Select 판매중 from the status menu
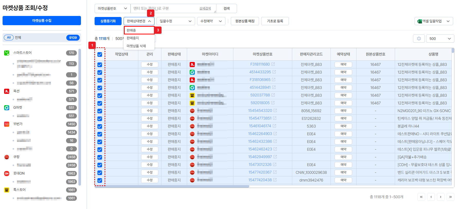 (x=139, y=30)
